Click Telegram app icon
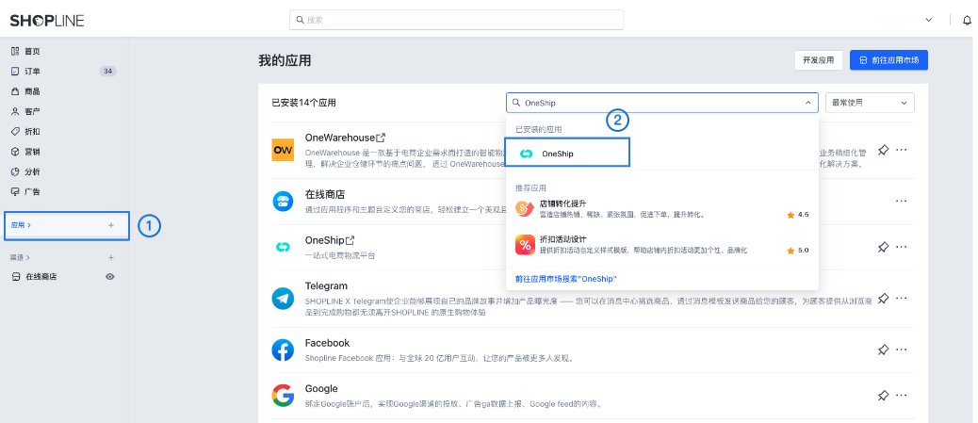978x423 pixels. (283, 299)
